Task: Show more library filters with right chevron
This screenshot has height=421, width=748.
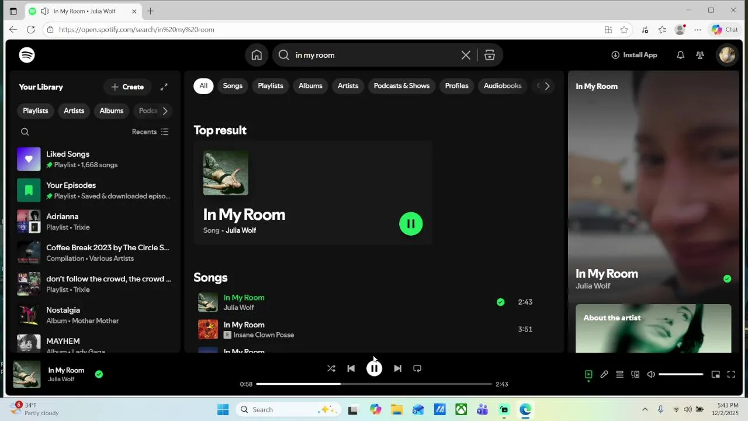Action: (x=165, y=111)
